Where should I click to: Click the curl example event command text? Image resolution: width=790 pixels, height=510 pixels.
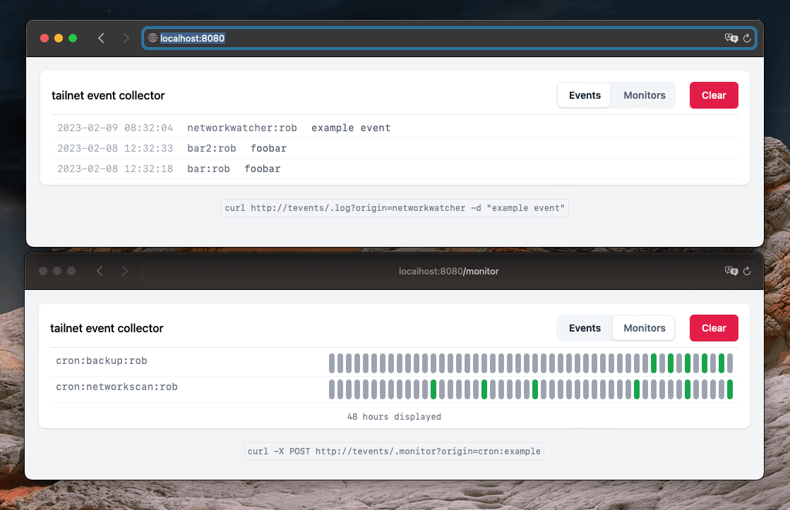pyautogui.click(x=395, y=207)
